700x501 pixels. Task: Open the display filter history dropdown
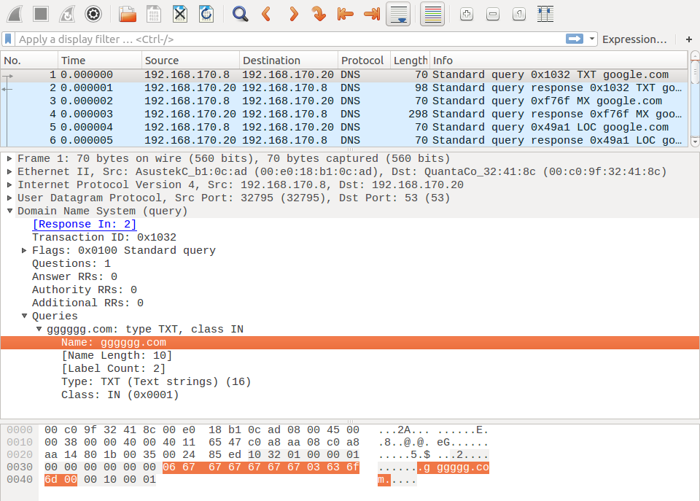pyautogui.click(x=592, y=39)
